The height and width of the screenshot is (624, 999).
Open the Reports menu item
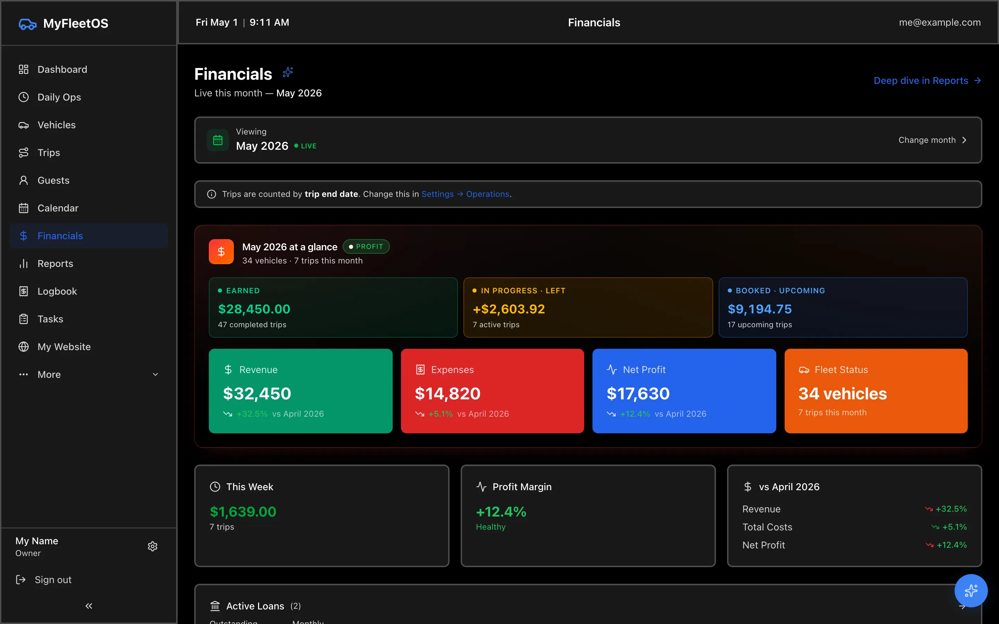(x=89, y=264)
